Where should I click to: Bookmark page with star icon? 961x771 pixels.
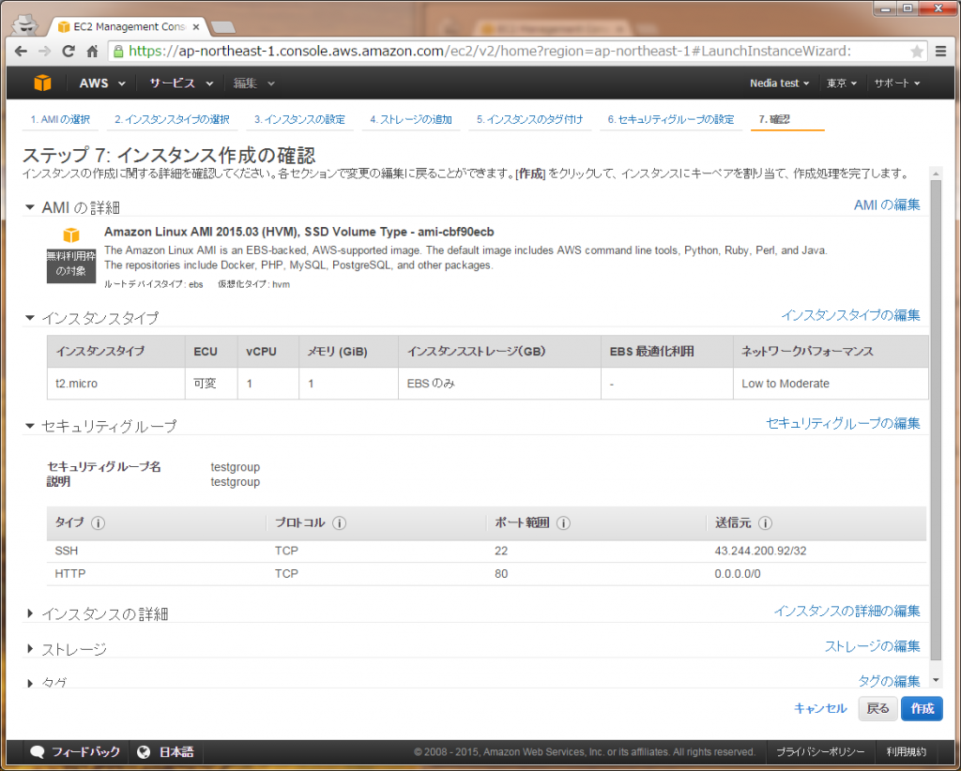pos(917,52)
